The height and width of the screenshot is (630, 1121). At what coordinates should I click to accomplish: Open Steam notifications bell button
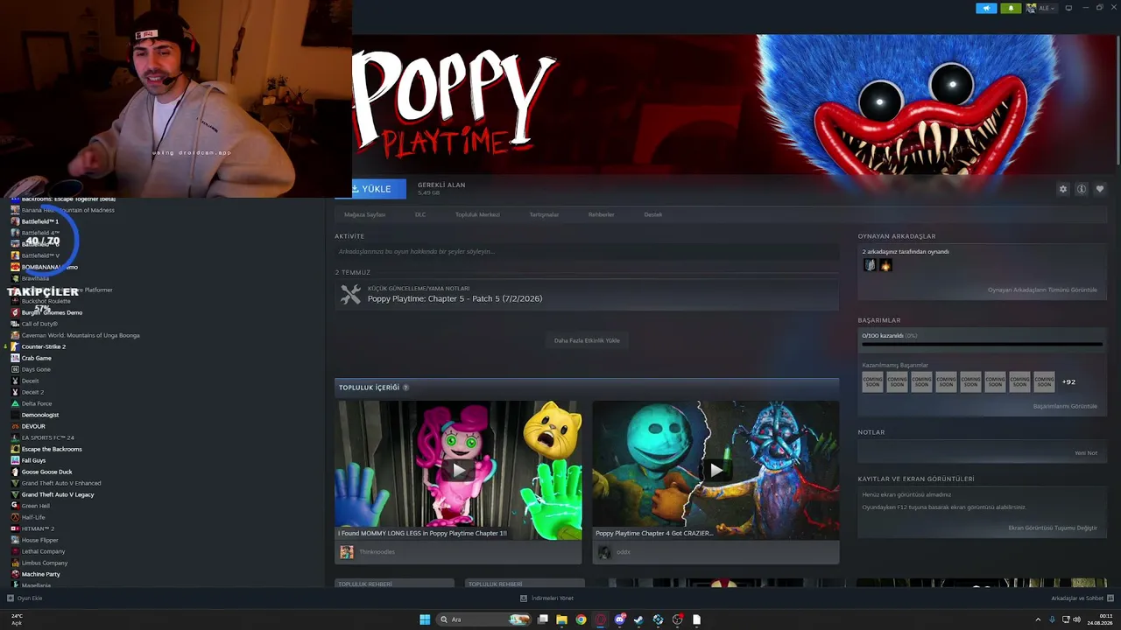(1011, 8)
